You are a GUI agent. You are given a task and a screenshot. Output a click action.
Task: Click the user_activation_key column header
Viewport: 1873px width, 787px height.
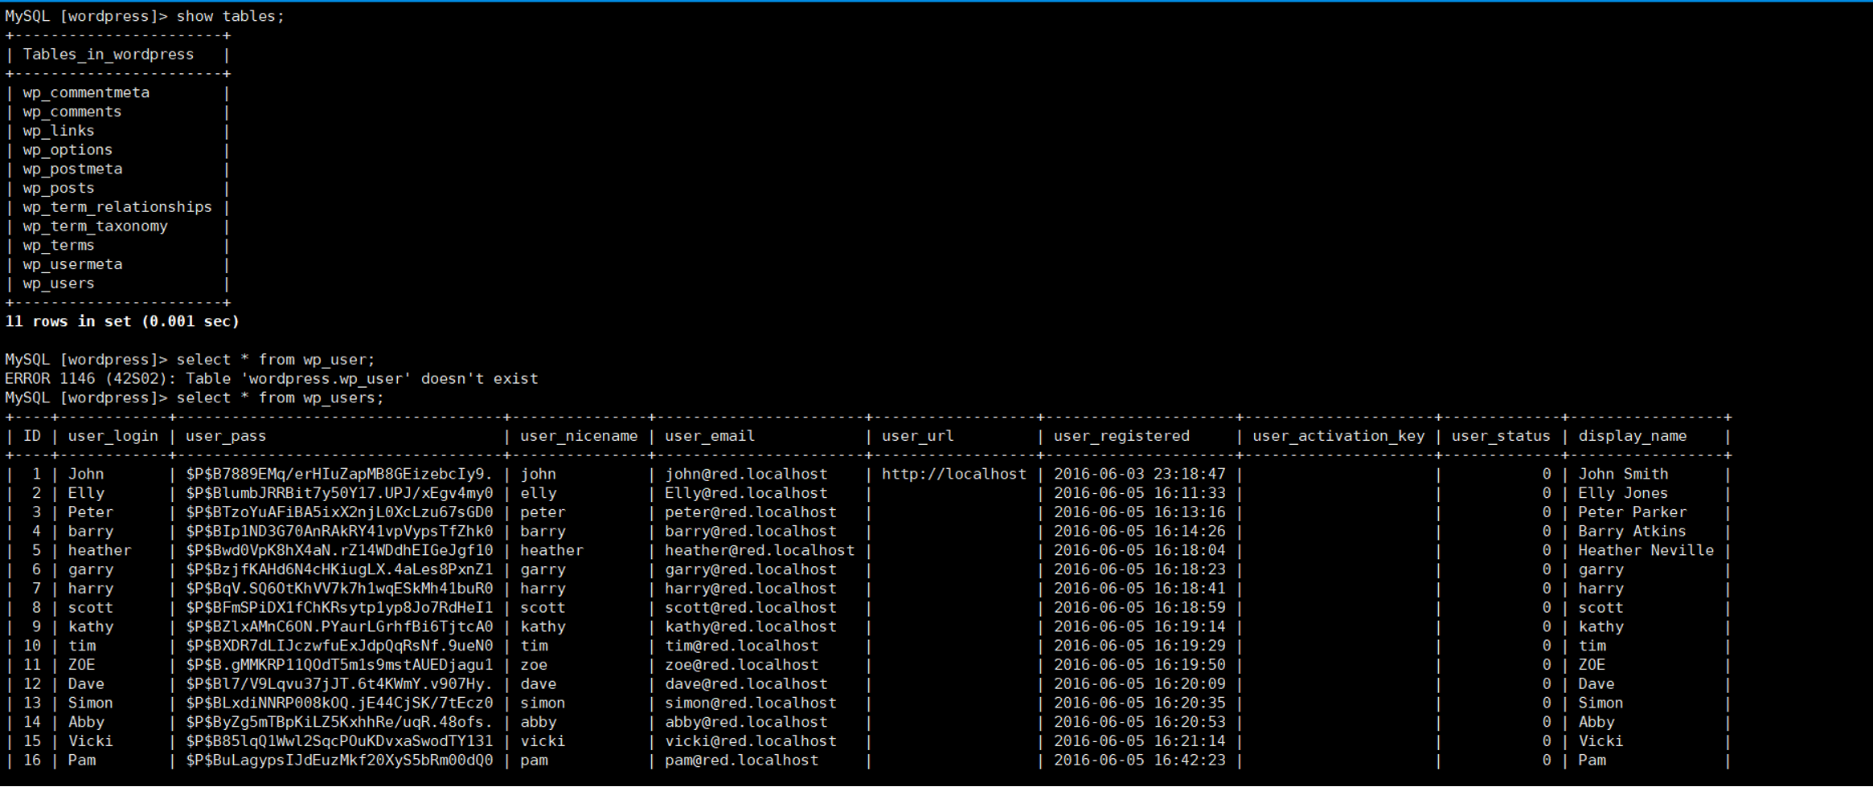[x=1338, y=436]
